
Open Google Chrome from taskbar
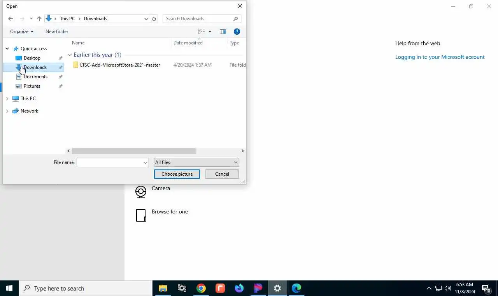201,288
